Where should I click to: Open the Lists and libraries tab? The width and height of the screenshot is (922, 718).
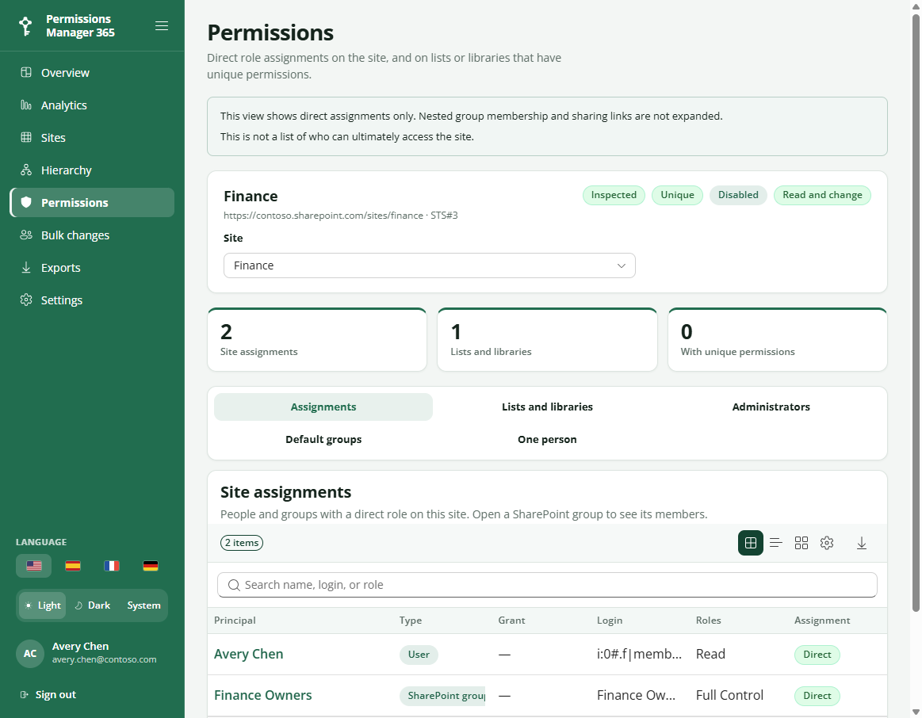[x=547, y=407]
